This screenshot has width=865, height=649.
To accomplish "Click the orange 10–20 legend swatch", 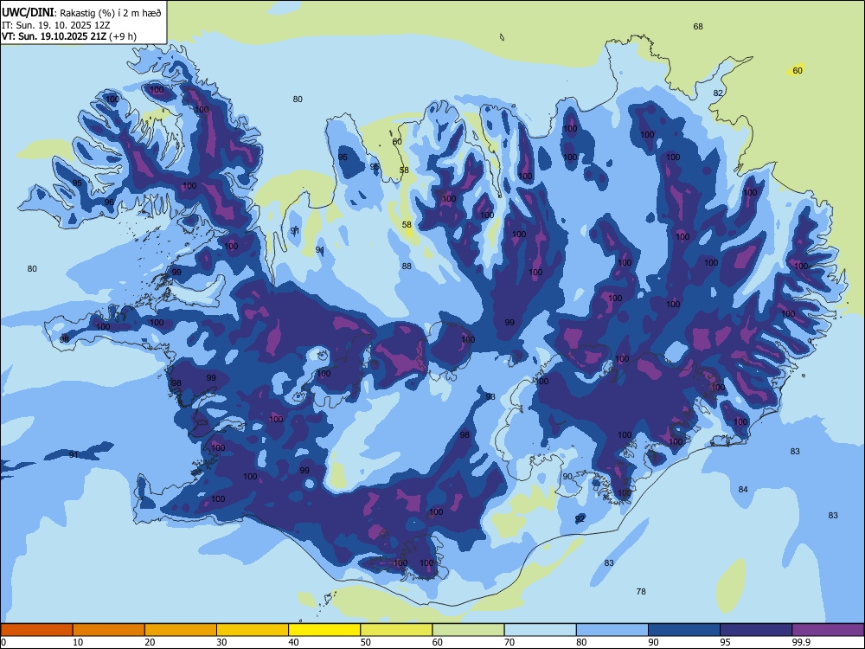I will point(109,630).
